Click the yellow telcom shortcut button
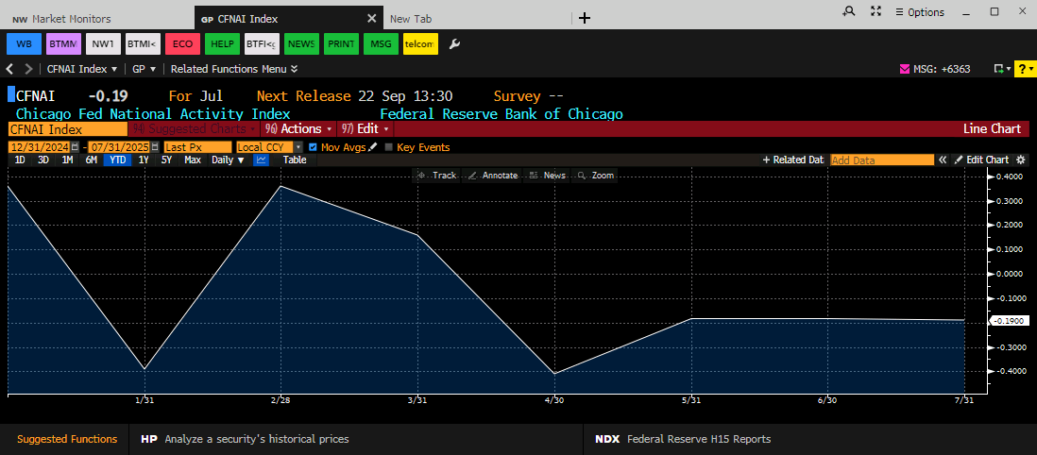Image resolution: width=1037 pixels, height=455 pixels. pyautogui.click(x=420, y=43)
